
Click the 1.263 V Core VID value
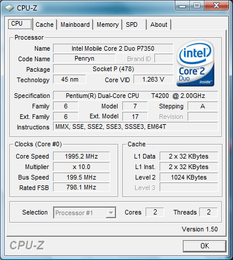[x=153, y=79]
